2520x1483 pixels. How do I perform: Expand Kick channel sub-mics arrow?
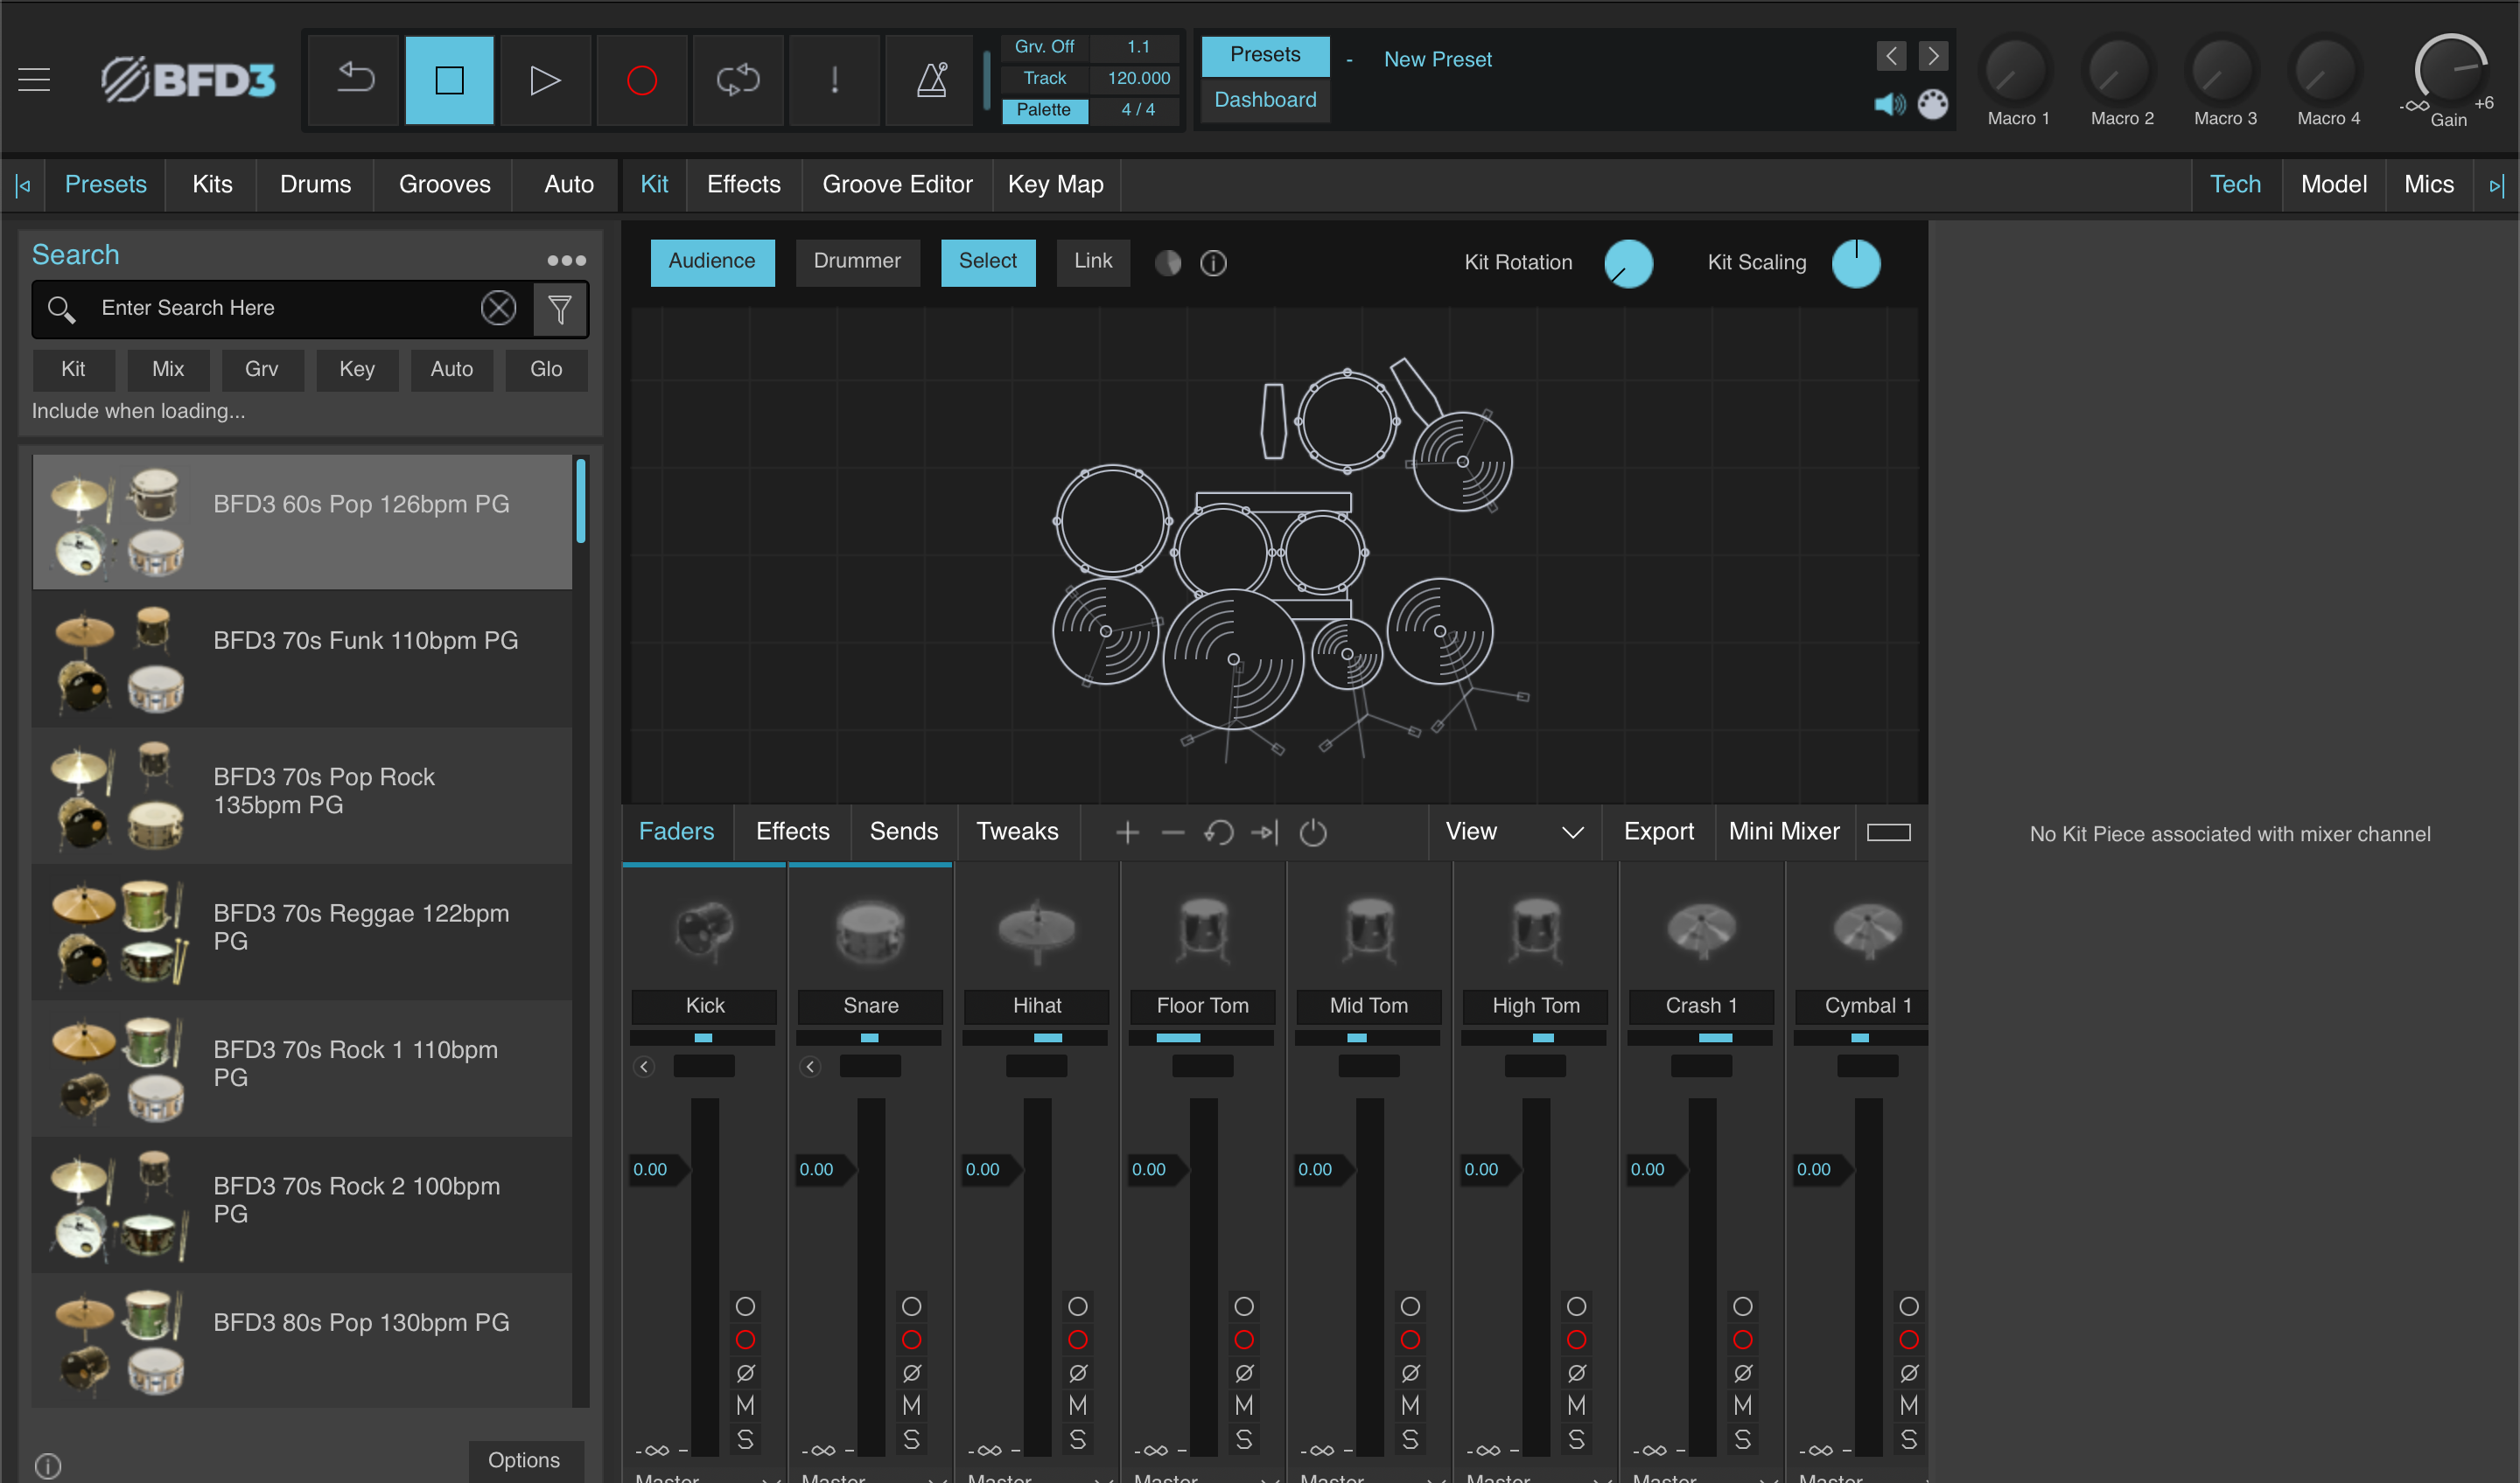(644, 1066)
